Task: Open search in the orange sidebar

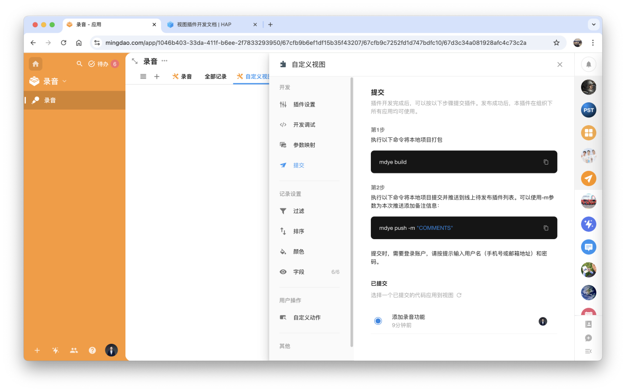Action: pyautogui.click(x=80, y=64)
